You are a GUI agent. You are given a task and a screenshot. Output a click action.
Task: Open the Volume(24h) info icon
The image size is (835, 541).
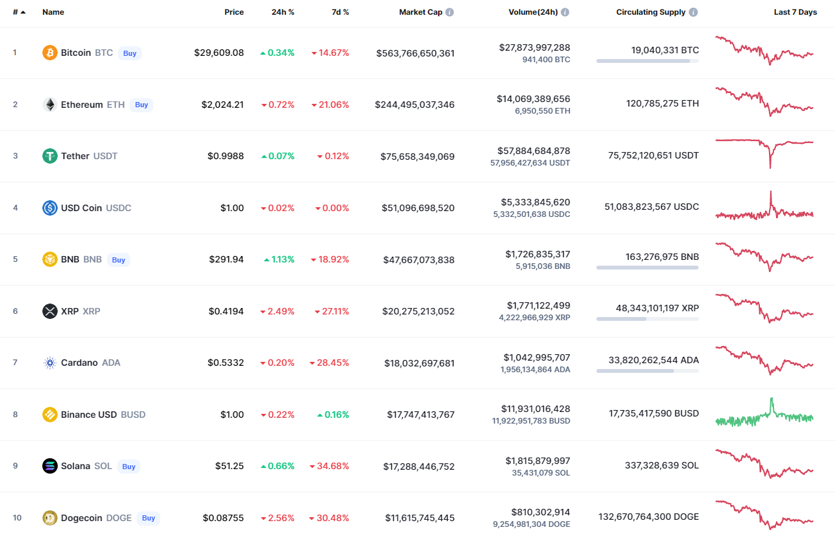[x=565, y=12]
